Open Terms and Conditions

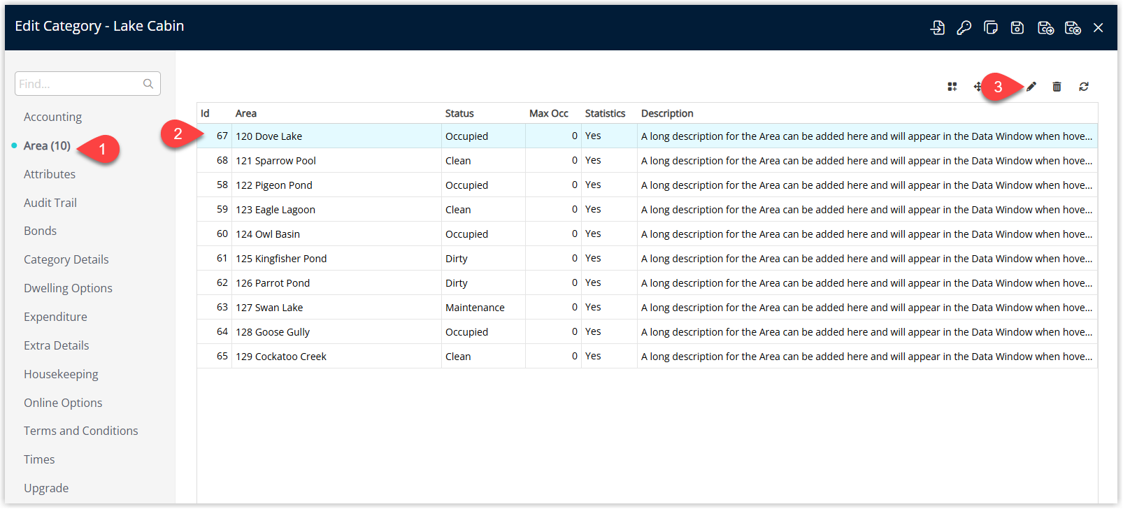[x=81, y=431]
